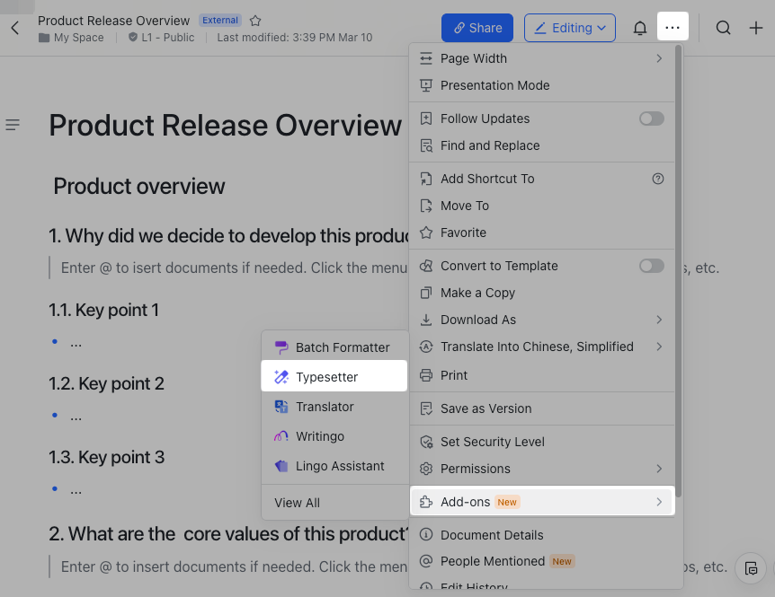775x597 pixels.
Task: Click the notification bell icon
Action: (640, 28)
